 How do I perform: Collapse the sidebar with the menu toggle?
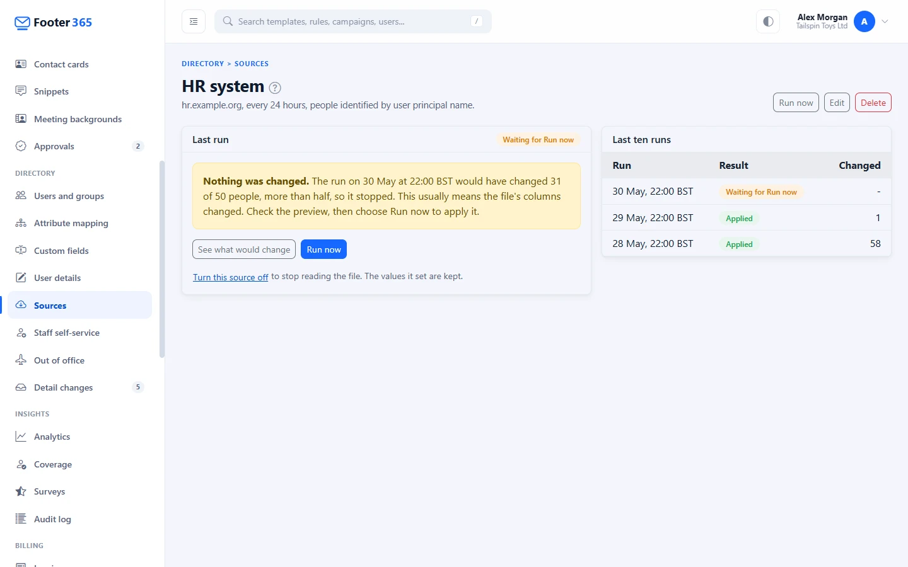[x=194, y=21]
